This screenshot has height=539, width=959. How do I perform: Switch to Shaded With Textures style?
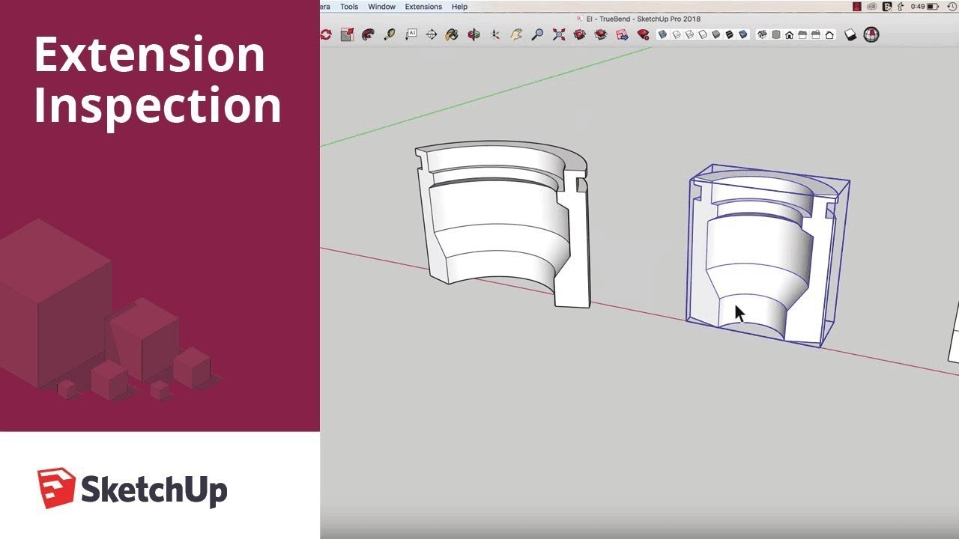click(x=729, y=34)
